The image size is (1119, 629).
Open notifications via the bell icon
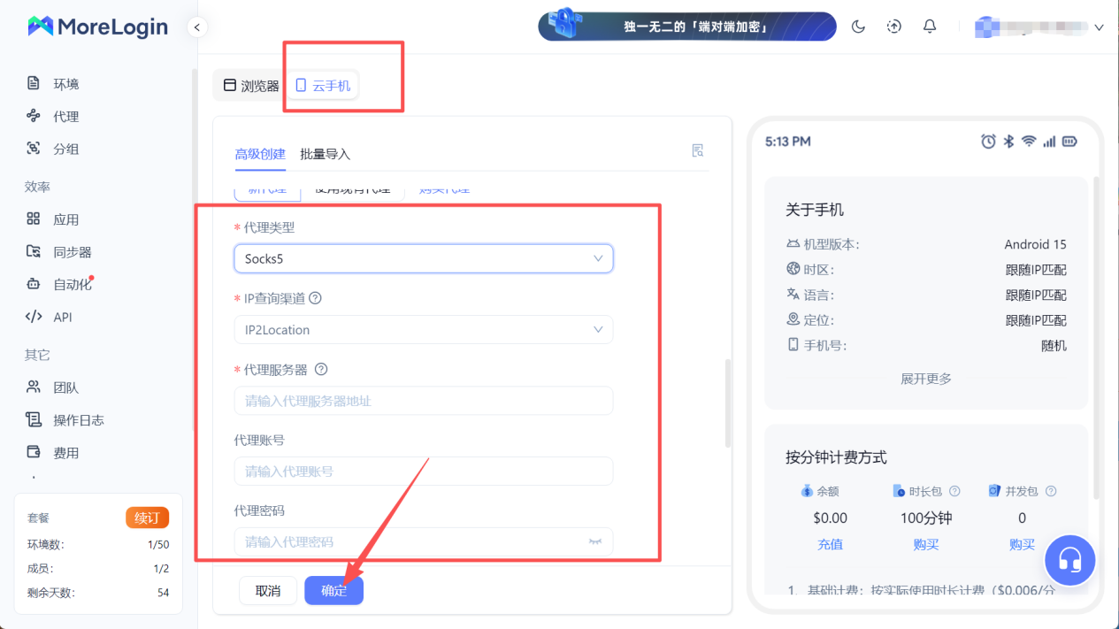coord(929,27)
